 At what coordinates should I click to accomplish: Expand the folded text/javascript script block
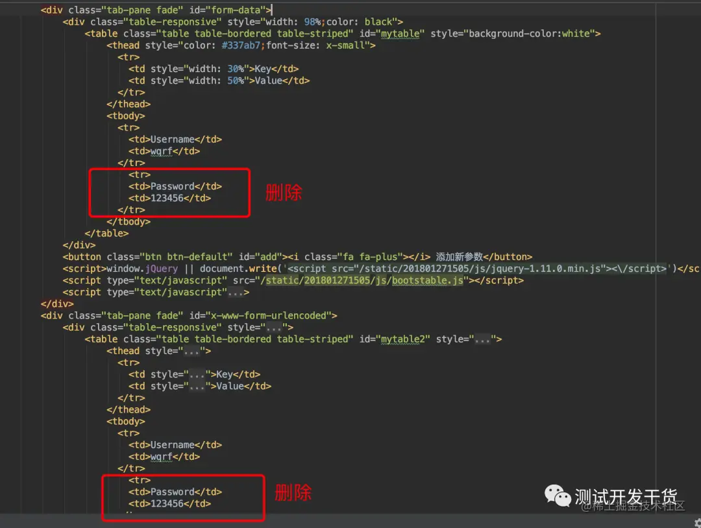click(236, 292)
